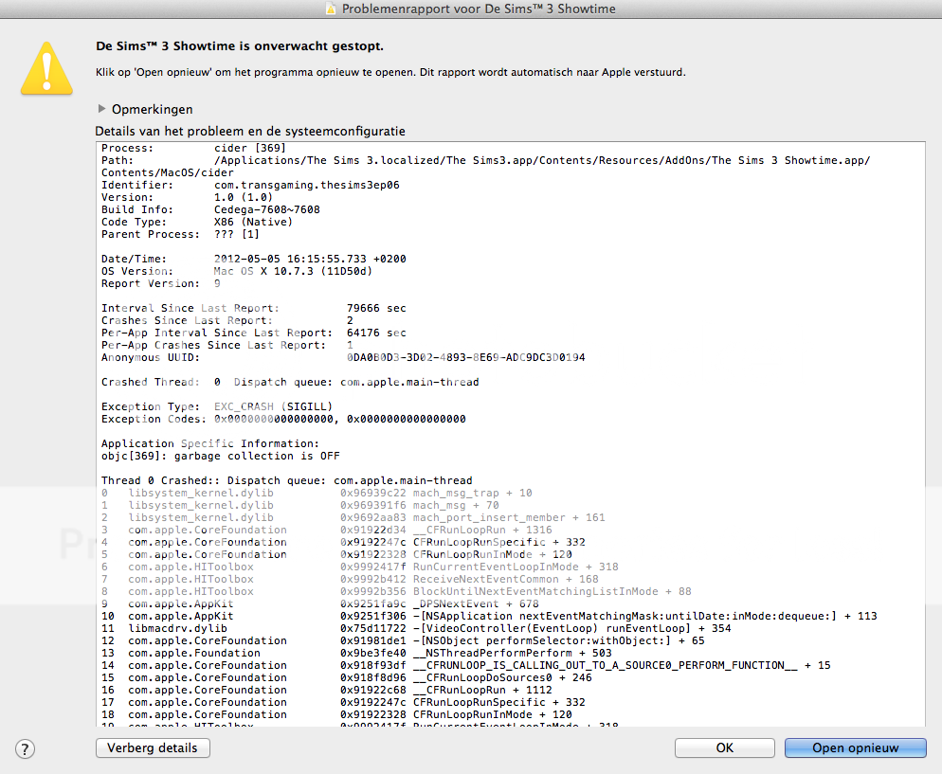
Task: Click Exception Type 'EXC_CRASH (SIGILL)'
Action: [273, 406]
